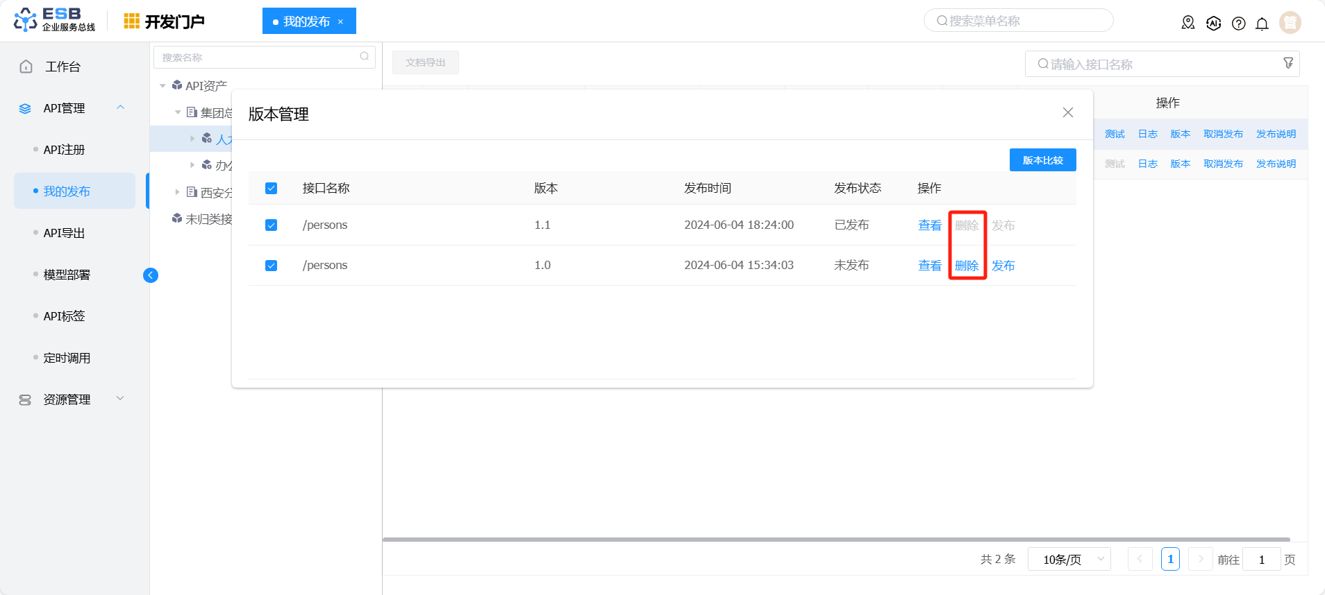The width and height of the screenshot is (1325, 595).
Task: Click the 未发布 status cell
Action: (851, 265)
